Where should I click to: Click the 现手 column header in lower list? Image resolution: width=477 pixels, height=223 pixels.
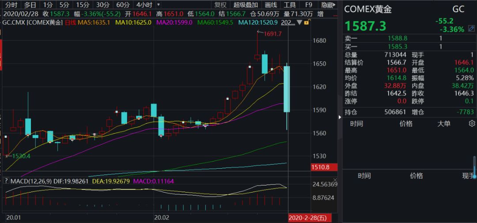(468, 176)
